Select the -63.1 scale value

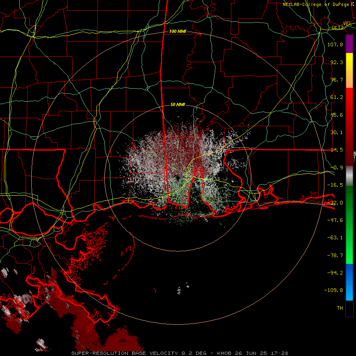[335, 238]
